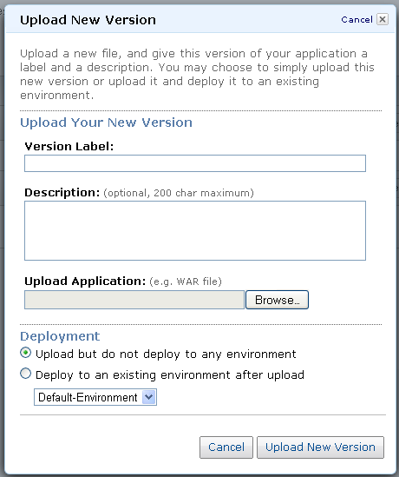Close the dialog with the X icon

tap(383, 19)
